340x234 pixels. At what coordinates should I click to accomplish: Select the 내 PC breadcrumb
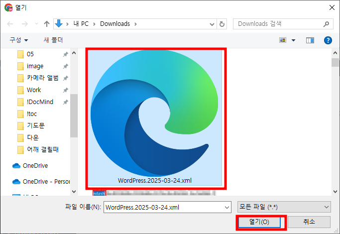point(81,23)
